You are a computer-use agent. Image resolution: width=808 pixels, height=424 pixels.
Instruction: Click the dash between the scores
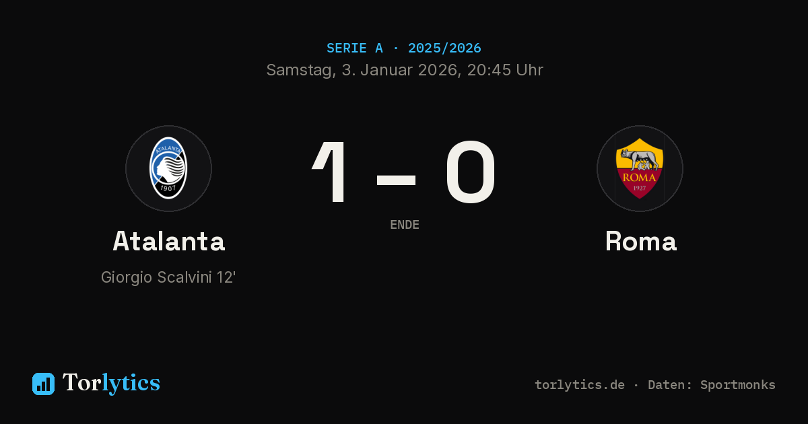coord(396,180)
